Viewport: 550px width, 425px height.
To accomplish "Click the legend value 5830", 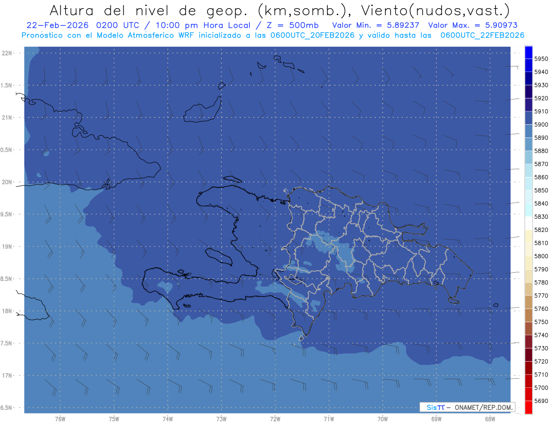I will click(x=541, y=216).
